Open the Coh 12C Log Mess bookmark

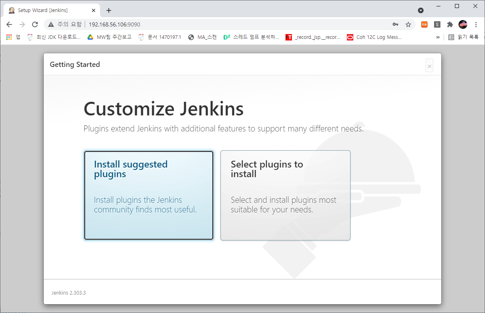tap(374, 37)
